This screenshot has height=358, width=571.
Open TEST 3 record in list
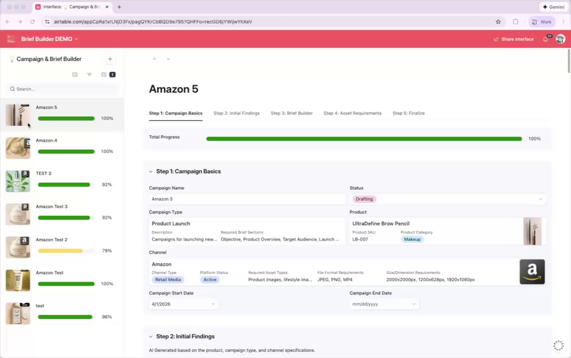tap(62, 181)
